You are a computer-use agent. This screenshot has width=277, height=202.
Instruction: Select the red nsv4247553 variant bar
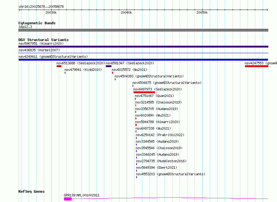256,66
